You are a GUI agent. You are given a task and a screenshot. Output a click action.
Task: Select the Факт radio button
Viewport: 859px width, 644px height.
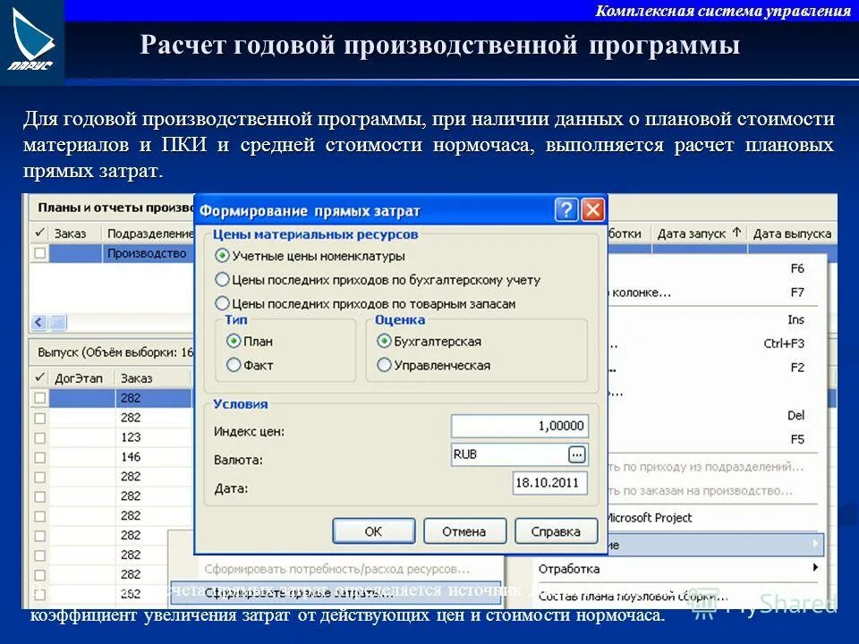[x=234, y=365]
